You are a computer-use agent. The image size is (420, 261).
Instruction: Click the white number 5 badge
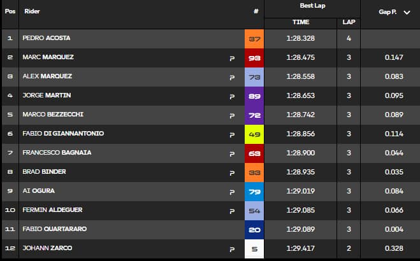(254, 249)
